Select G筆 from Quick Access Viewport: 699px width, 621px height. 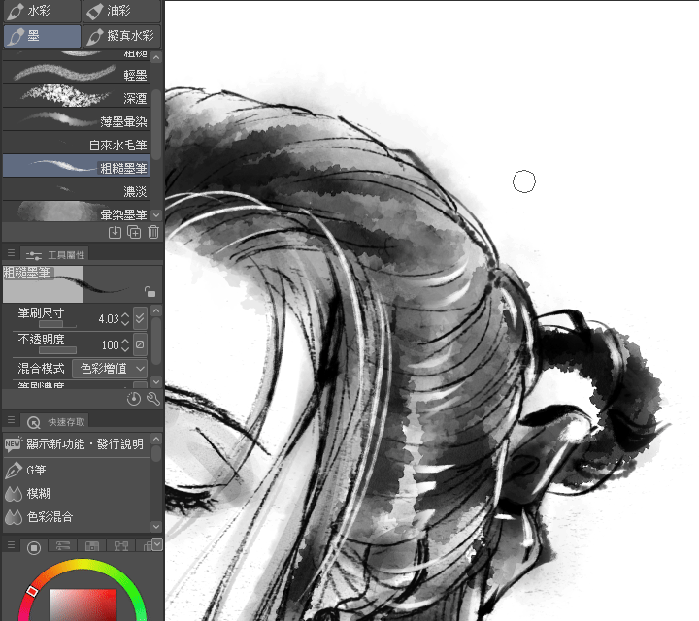tap(76, 470)
